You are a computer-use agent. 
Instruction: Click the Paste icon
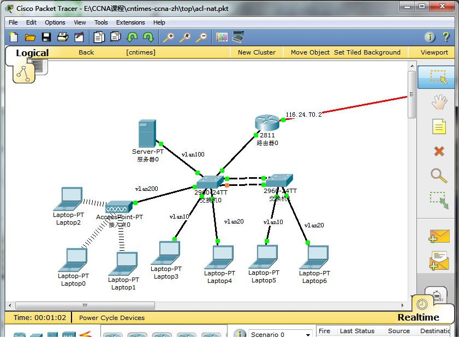pos(115,37)
